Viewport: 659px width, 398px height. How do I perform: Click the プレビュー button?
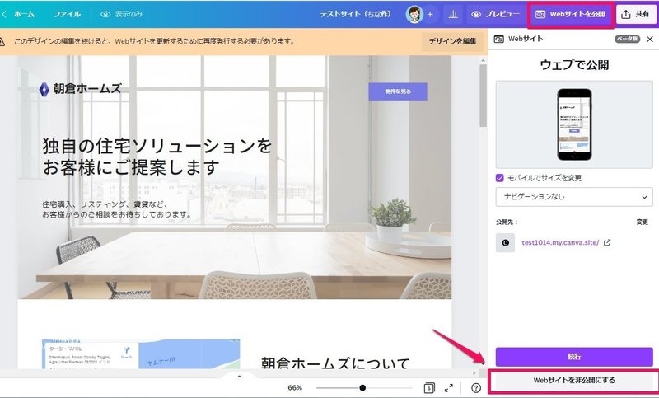(496, 14)
